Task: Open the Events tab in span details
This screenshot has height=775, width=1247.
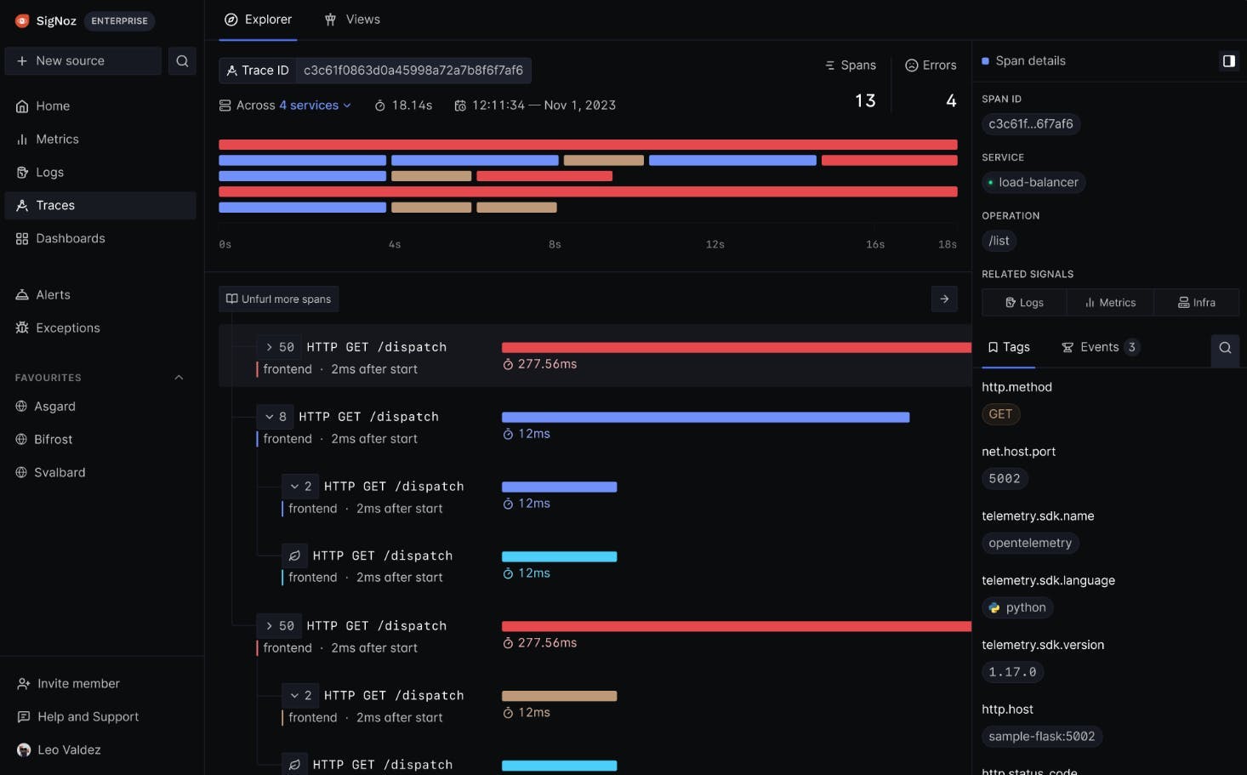Action: coord(1099,348)
